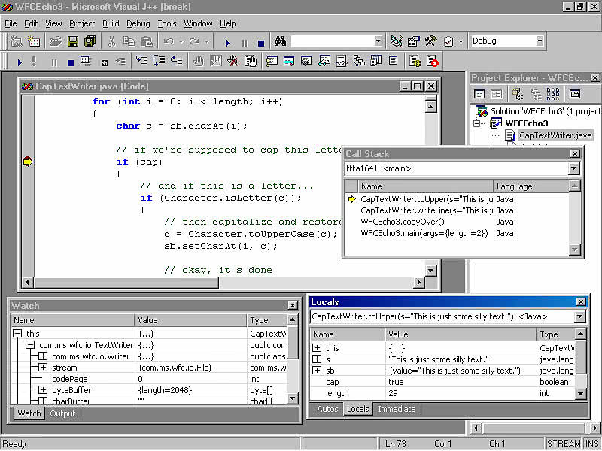Open the Call Stack thread dropdown
The height and width of the screenshot is (451, 602).
coord(574,168)
